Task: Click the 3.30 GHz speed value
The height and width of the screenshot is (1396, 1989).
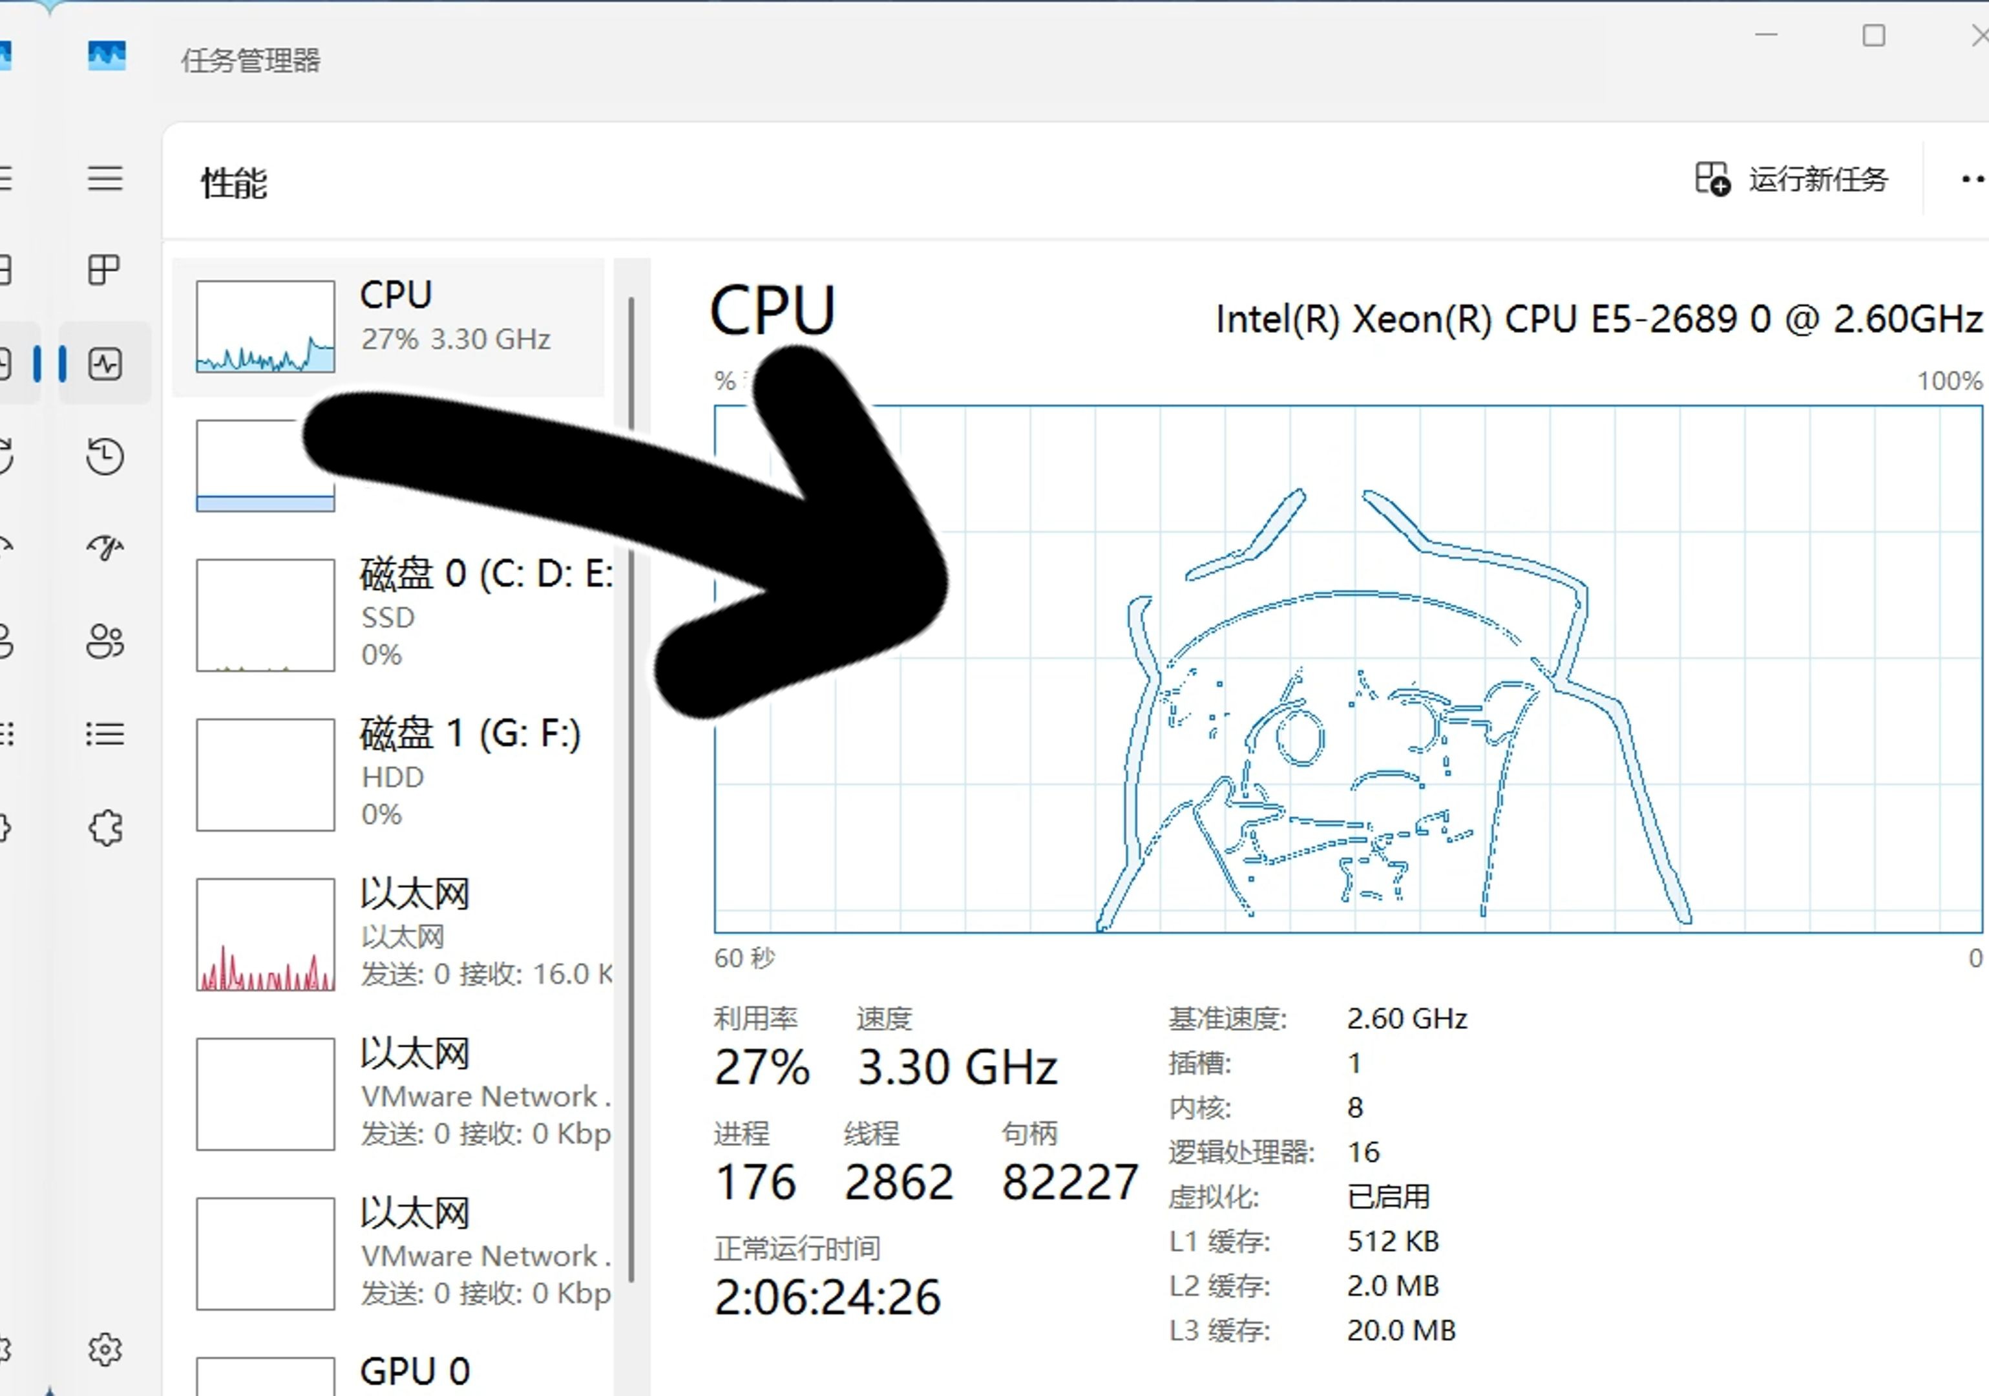Action: point(957,1067)
